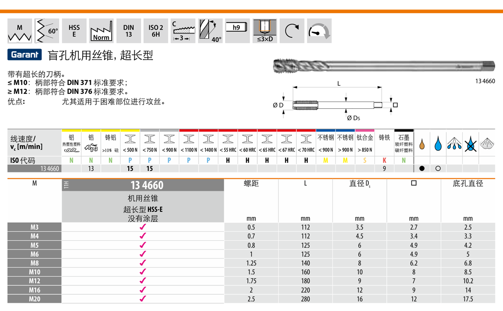Click the M thread profile icon
503x311 pixels.
pyautogui.click(x=20, y=31)
